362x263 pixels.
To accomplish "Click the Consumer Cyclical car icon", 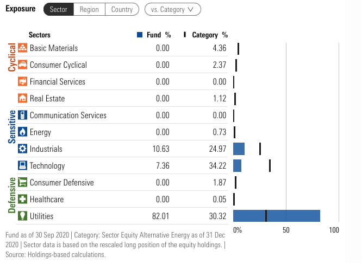I will coord(23,65).
